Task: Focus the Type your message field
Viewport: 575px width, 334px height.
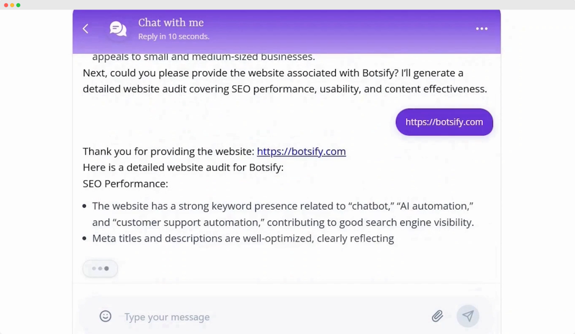Action: (167, 317)
